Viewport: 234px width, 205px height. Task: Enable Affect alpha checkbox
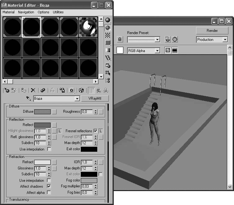click(x=49, y=193)
